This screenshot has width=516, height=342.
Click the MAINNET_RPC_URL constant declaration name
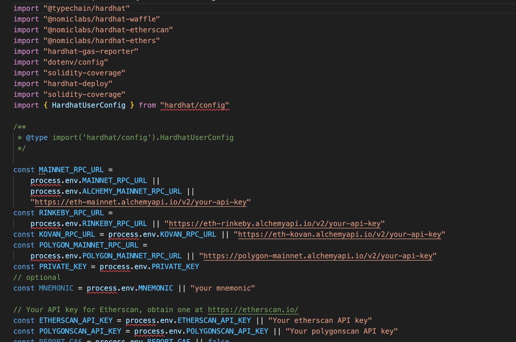click(x=71, y=170)
